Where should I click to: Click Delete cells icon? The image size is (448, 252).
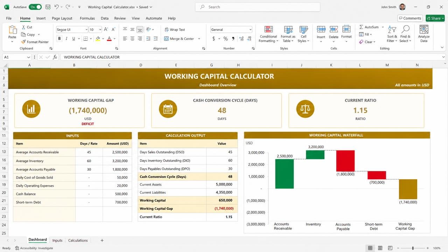[334, 30]
